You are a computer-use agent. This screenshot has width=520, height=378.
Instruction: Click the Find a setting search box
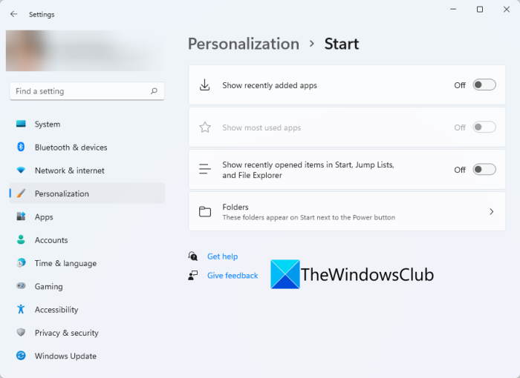80,91
